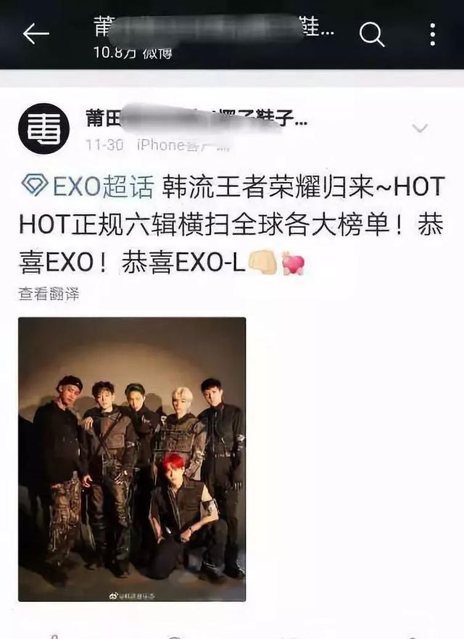
Task: Tap the 10.8万 微博 count in header
Action: click(133, 52)
